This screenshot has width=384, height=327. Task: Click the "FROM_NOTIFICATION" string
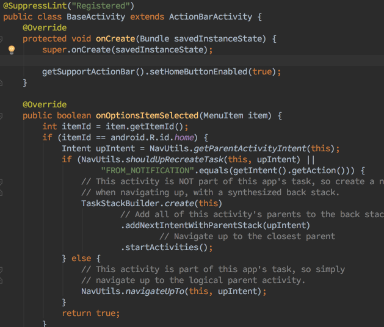tap(147, 171)
